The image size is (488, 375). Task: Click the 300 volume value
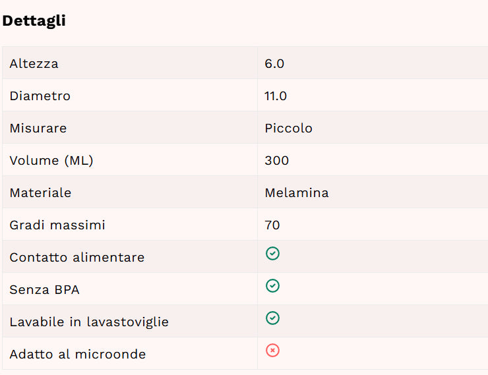point(277,161)
